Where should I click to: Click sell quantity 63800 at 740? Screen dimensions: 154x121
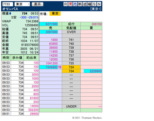coord(53,44)
